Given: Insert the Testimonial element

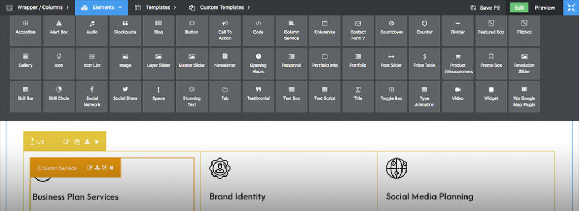Looking at the screenshot, I should (258, 97).
